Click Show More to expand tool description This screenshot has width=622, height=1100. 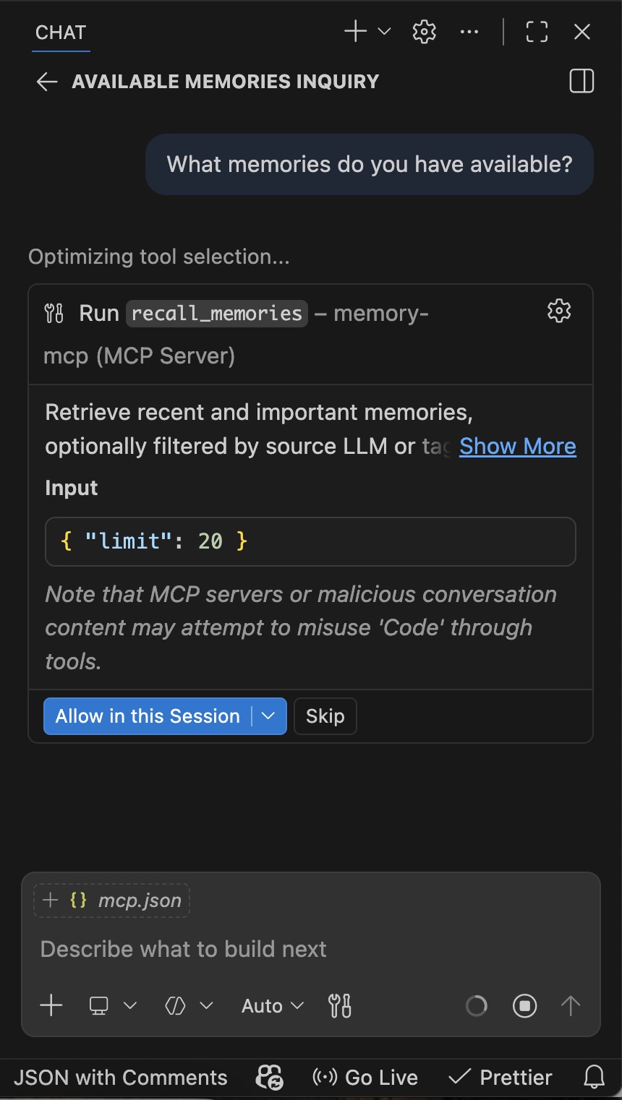point(517,446)
